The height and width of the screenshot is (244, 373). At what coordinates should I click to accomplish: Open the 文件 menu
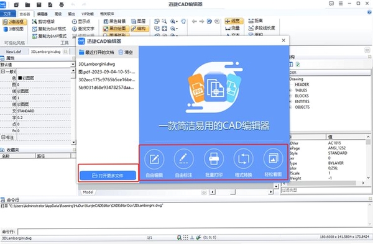(x=8, y=14)
